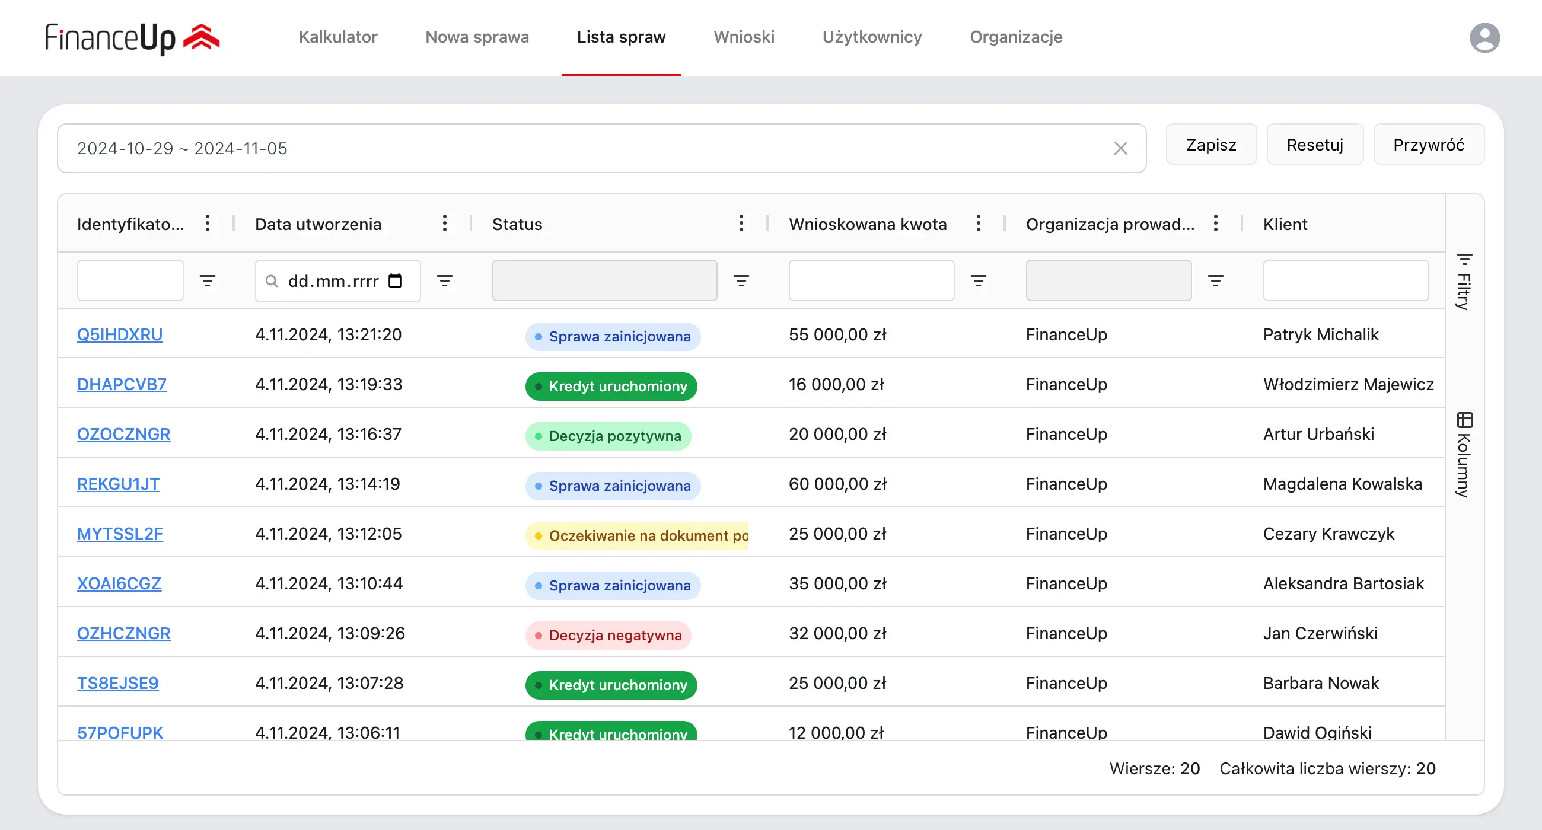Click filter icon beside the date filter field
1542x830 pixels.
[x=444, y=280]
